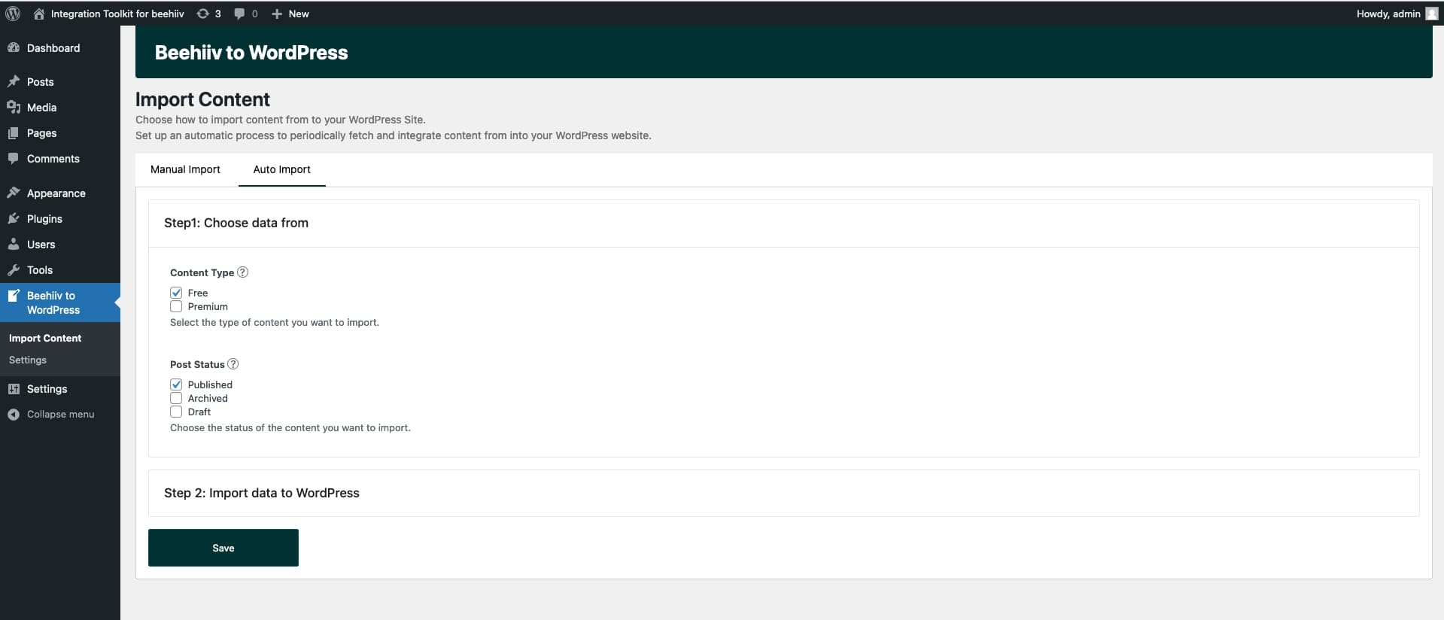This screenshot has height=620, width=1444.
Task: Switch to the Manual Import tab
Action: 185,169
